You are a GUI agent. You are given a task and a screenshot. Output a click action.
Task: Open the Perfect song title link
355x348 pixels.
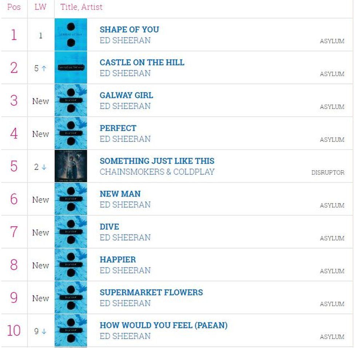pos(118,128)
